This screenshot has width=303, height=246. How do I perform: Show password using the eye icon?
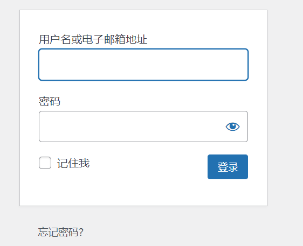point(233,126)
